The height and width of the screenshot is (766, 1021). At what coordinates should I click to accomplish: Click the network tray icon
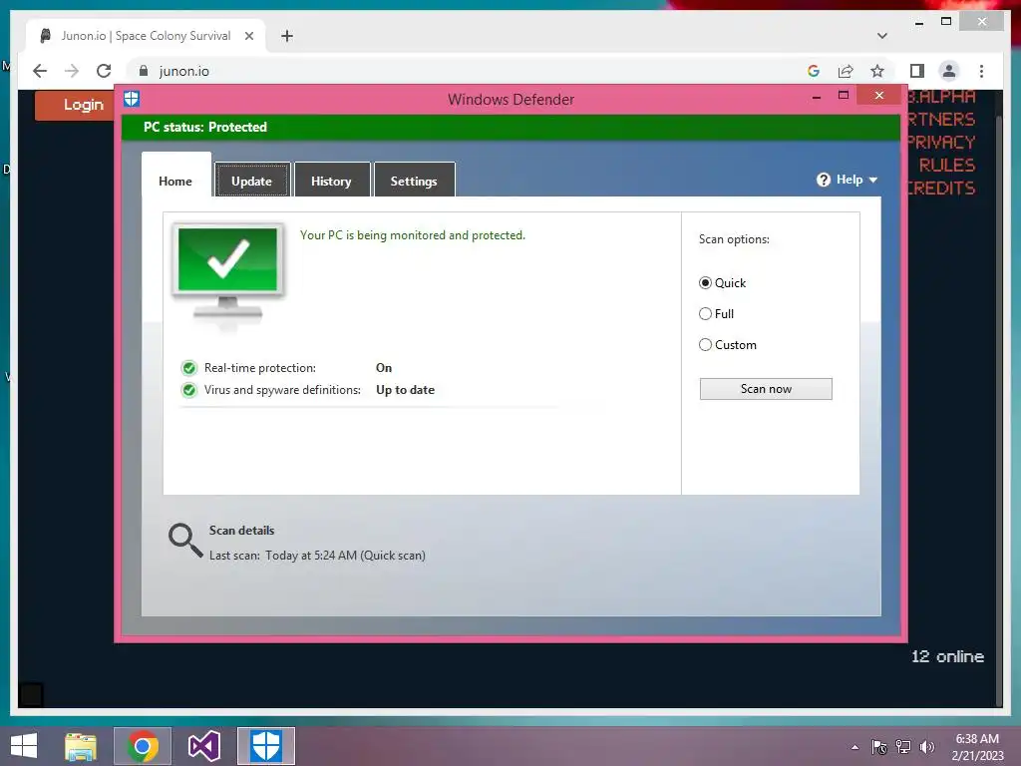tap(903, 747)
